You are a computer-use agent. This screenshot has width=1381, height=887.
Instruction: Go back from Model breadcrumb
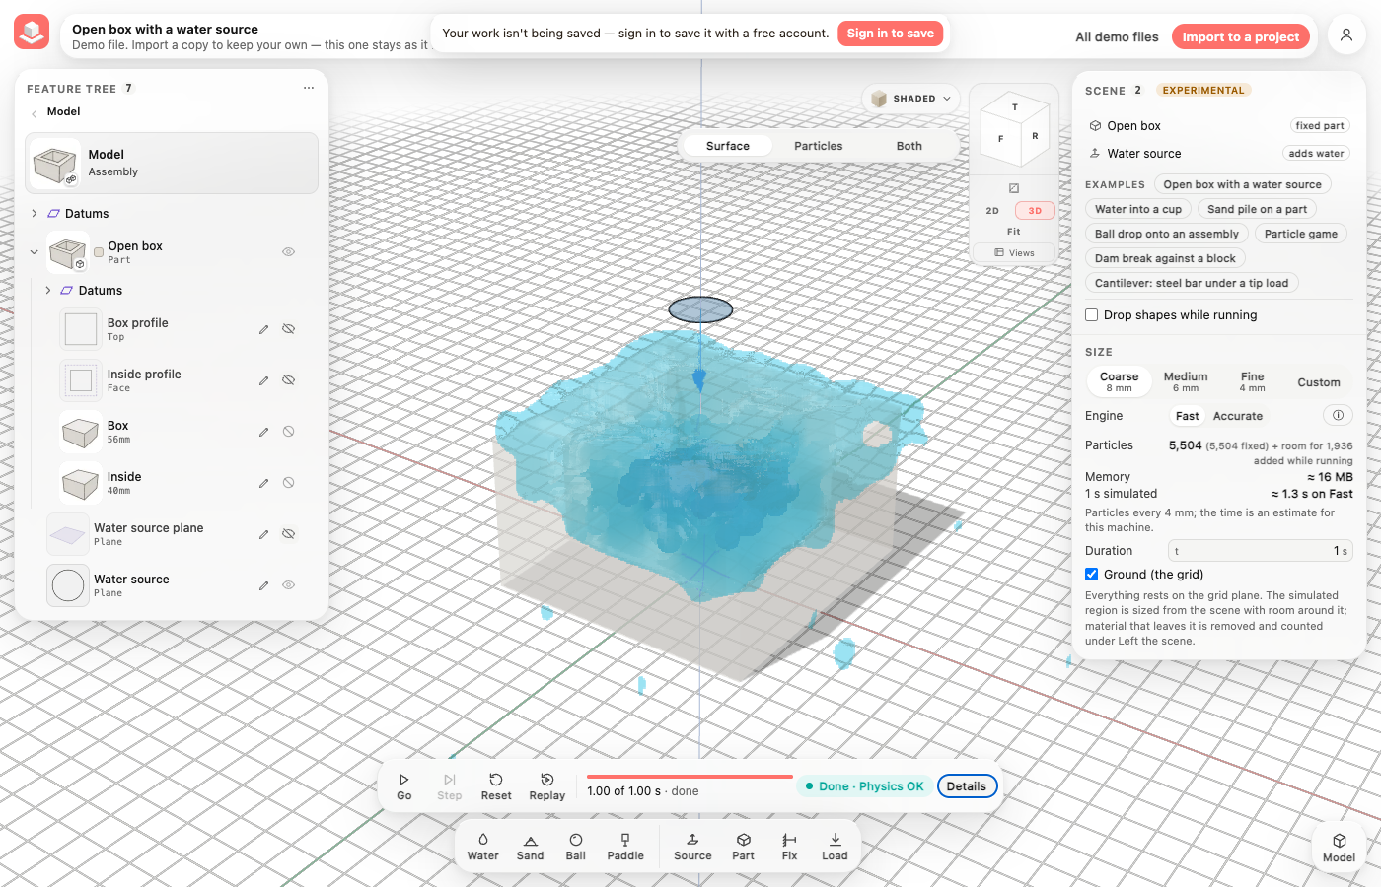click(34, 112)
